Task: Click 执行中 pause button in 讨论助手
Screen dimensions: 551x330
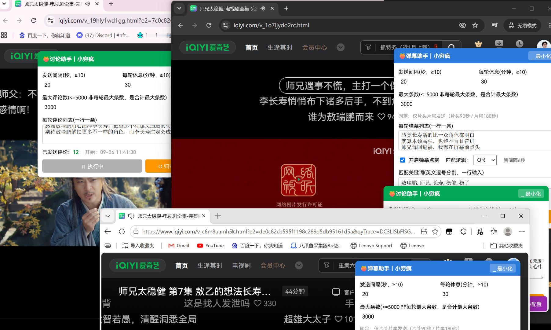Action: tap(92, 166)
